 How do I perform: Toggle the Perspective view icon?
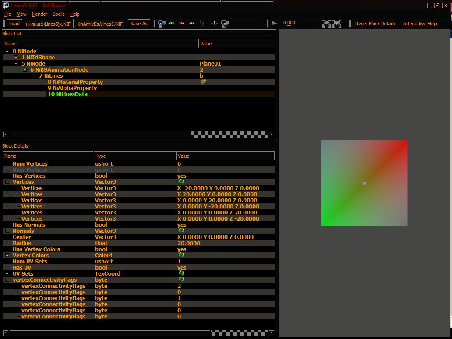(225, 24)
